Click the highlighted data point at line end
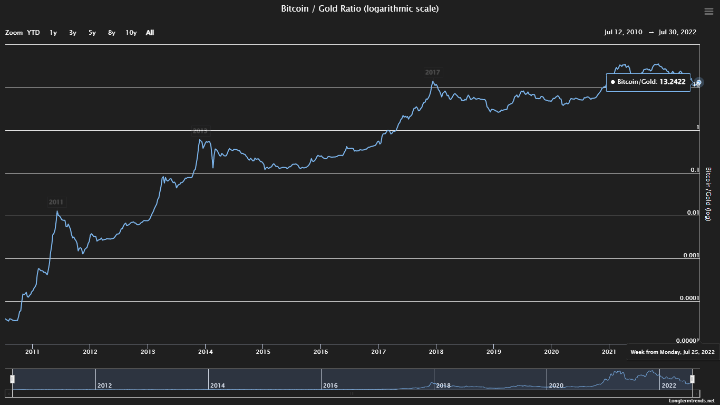 (x=699, y=83)
